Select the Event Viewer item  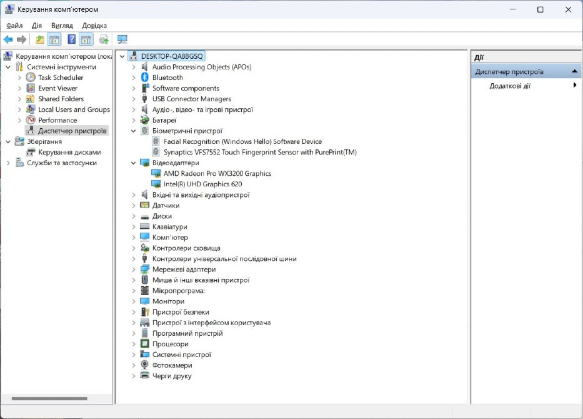[57, 88]
